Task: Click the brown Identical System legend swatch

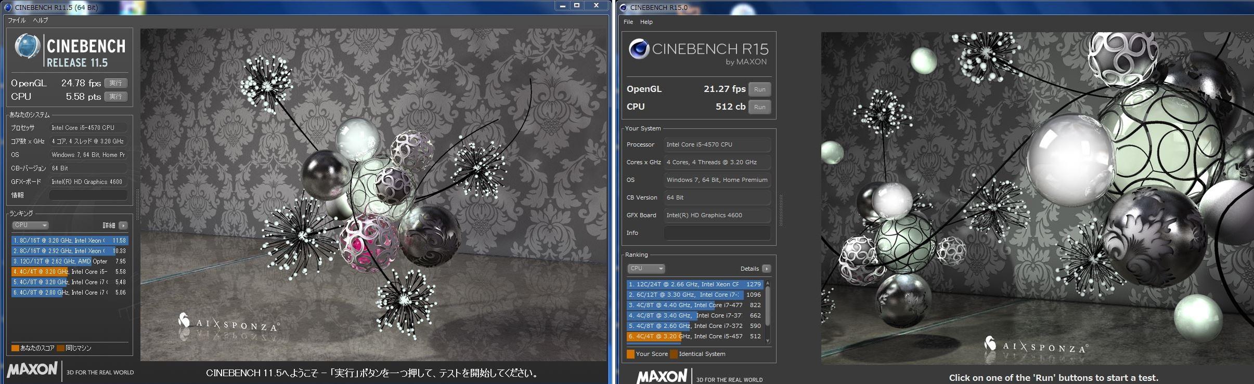Action: click(674, 354)
